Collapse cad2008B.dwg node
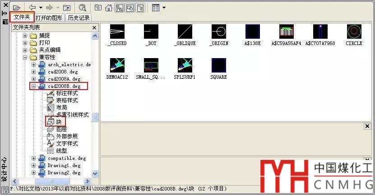Image resolution: width=375 pixels, height=195 pixels. tap(33, 86)
